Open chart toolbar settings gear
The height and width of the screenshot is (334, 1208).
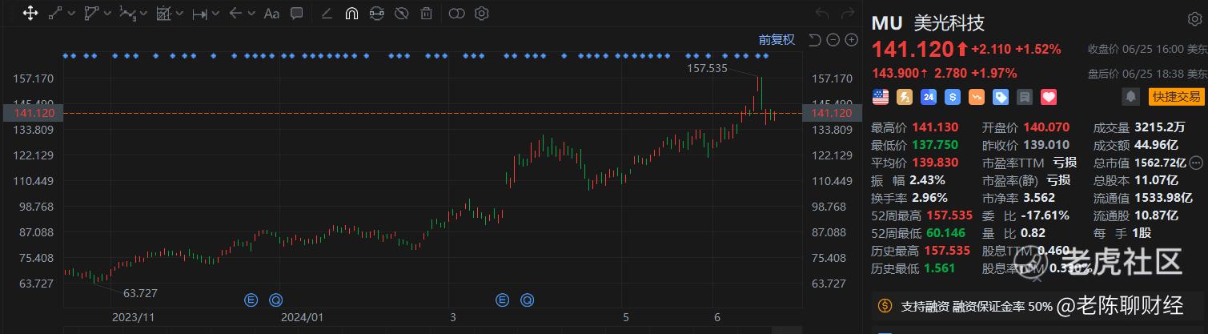click(481, 13)
